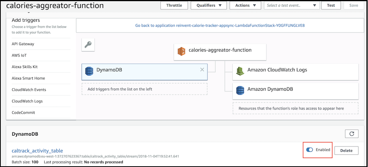368x167 pixels.
Task: Click the DynamoDB trigger database icon
Action: click(89, 71)
